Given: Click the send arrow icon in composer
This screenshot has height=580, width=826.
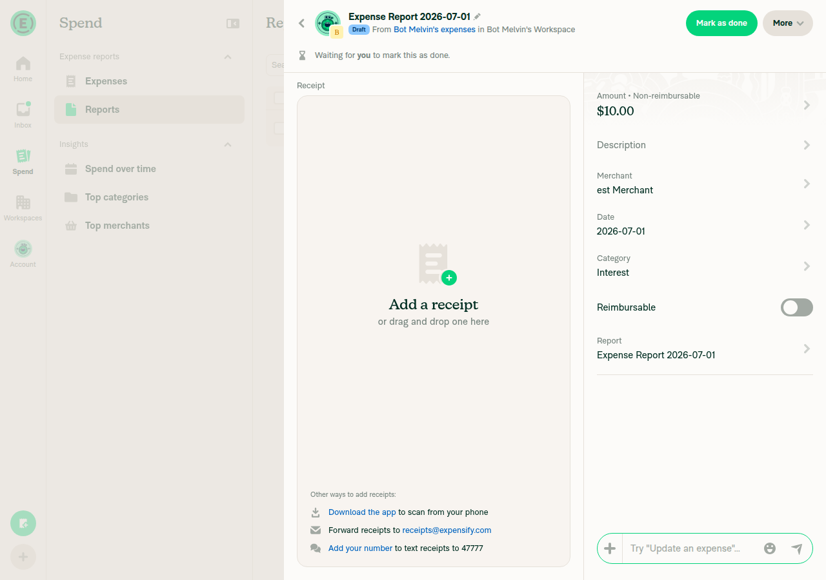Looking at the screenshot, I should (797, 548).
